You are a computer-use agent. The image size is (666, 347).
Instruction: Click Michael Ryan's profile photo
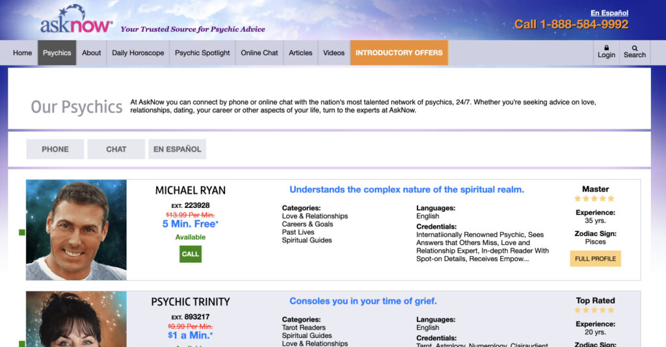point(77,230)
